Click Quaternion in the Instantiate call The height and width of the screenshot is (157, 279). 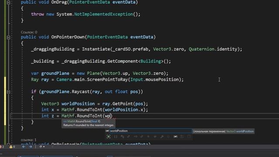click(201, 49)
